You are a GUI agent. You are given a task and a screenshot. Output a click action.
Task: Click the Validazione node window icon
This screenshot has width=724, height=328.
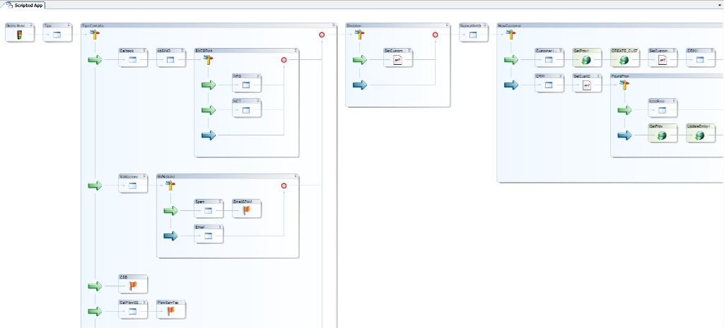coord(132,186)
